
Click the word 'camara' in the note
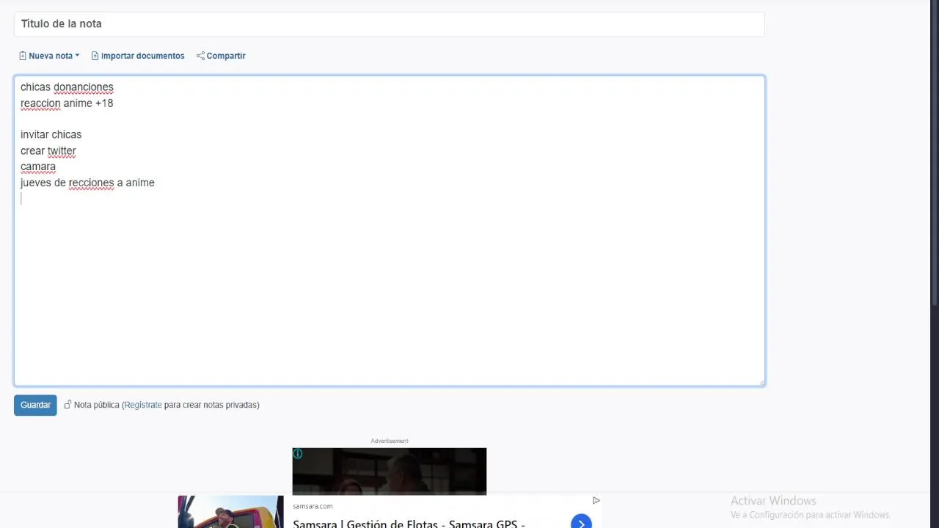[x=38, y=167]
